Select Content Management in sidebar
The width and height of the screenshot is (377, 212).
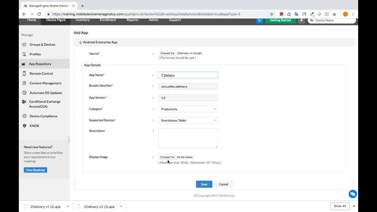45,83
